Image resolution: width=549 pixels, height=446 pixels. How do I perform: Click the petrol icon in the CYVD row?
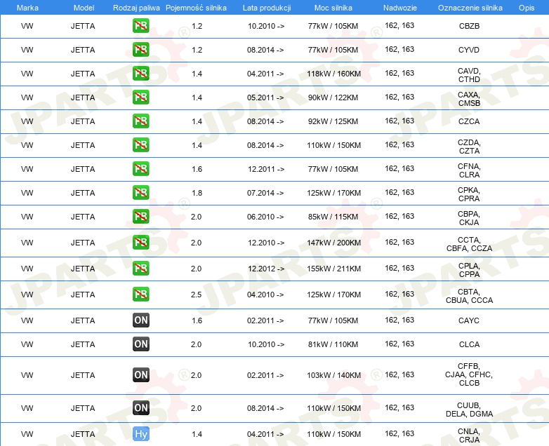(140, 50)
